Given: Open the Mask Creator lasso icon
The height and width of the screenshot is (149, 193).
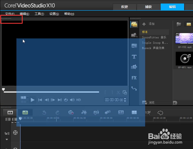Looking at the screenshot, I should (x=160, y=113).
